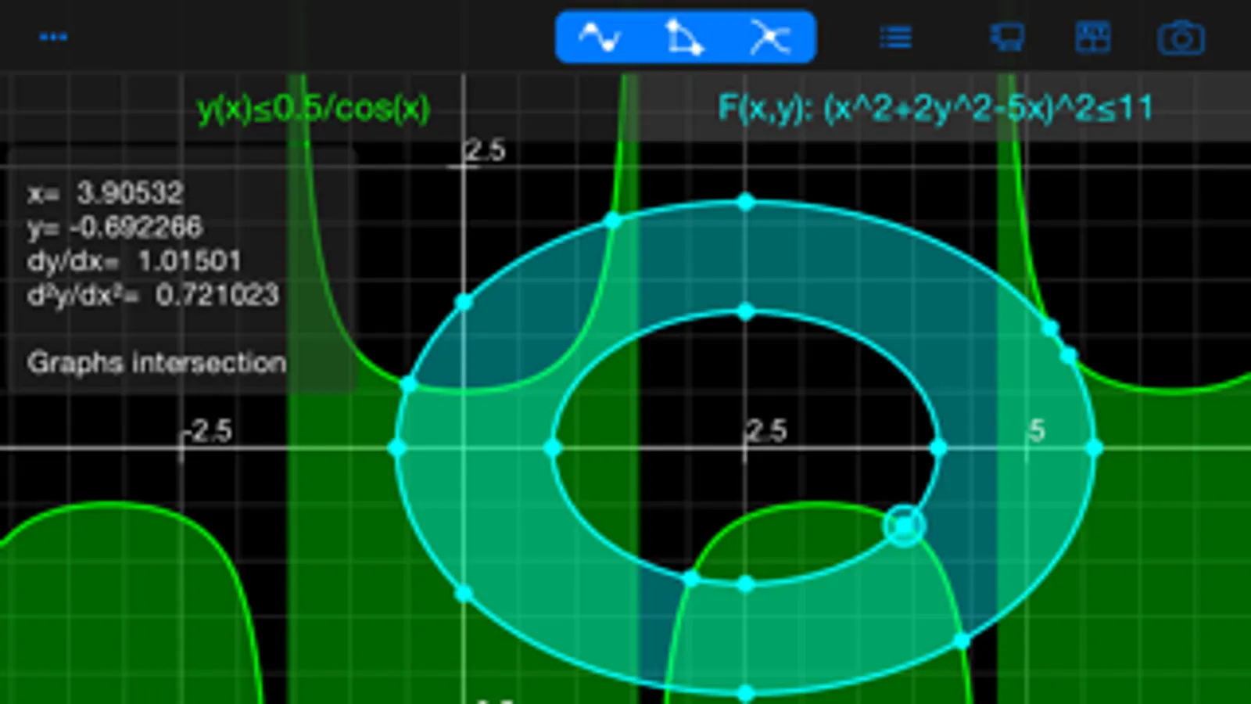1251x704 pixels.
Task: Click the Graphs intersection caption
Action: click(x=156, y=362)
